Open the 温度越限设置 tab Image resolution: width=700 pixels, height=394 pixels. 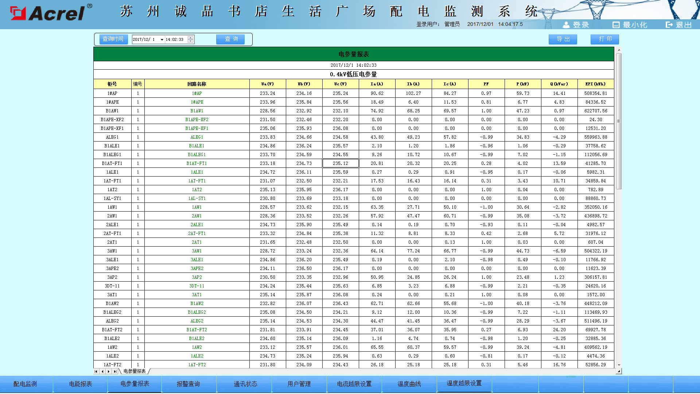tap(464, 384)
